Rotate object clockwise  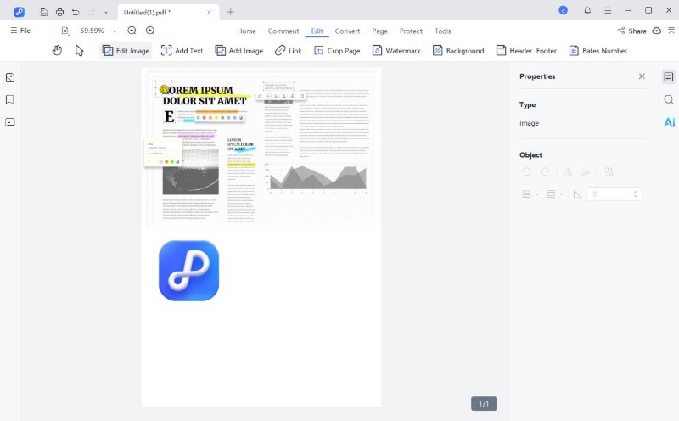(545, 172)
